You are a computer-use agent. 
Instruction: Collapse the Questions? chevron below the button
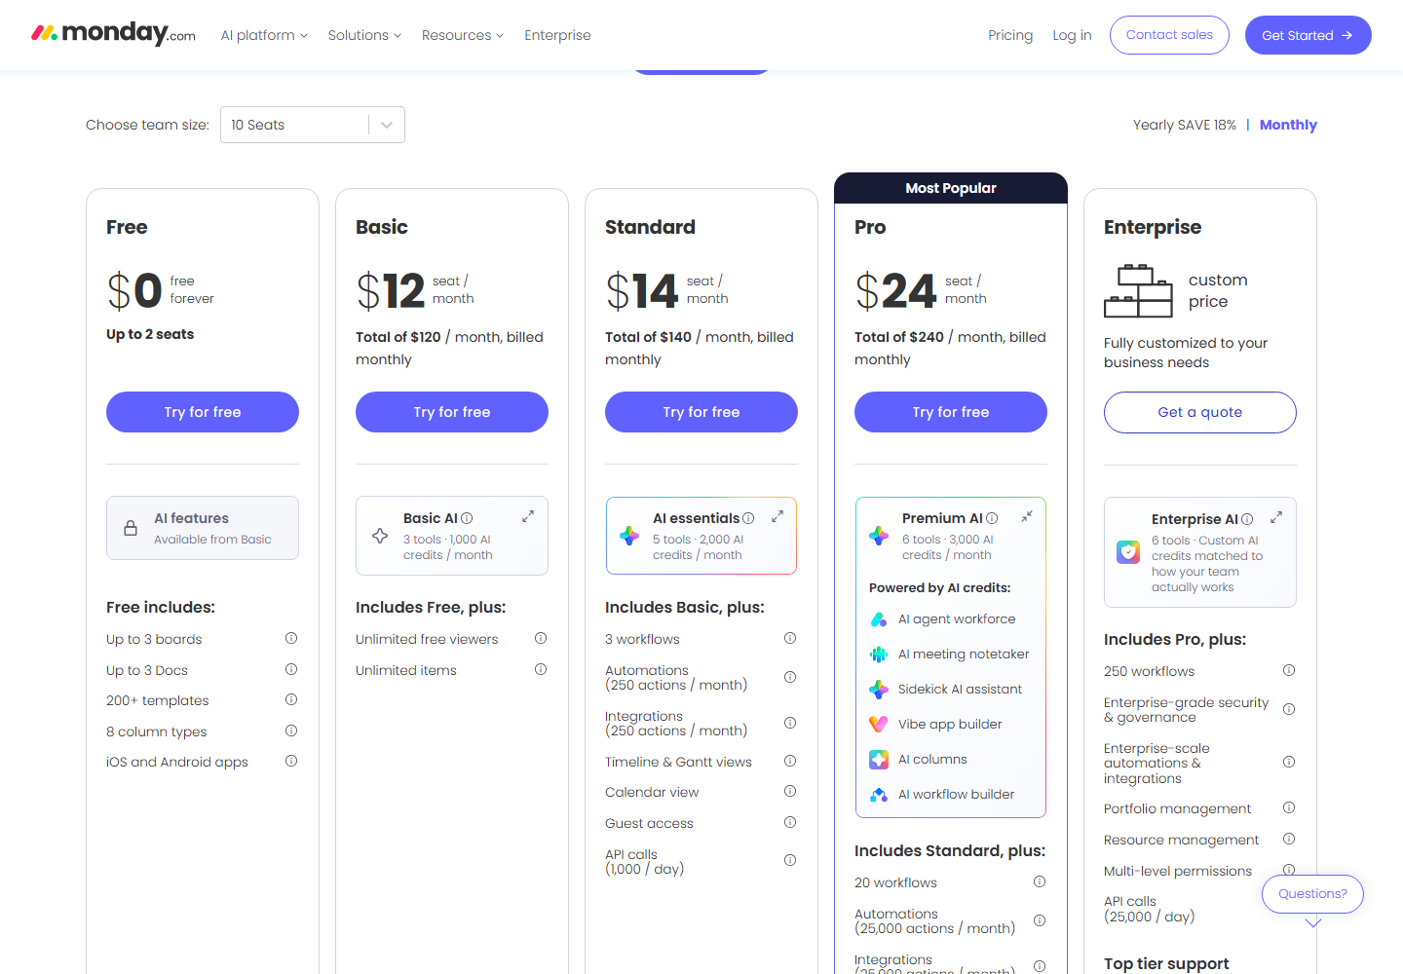(1313, 923)
